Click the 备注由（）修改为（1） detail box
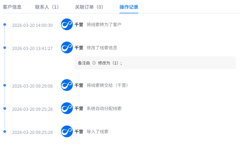This screenshot has height=150, width=246. pyautogui.click(x=155, y=63)
